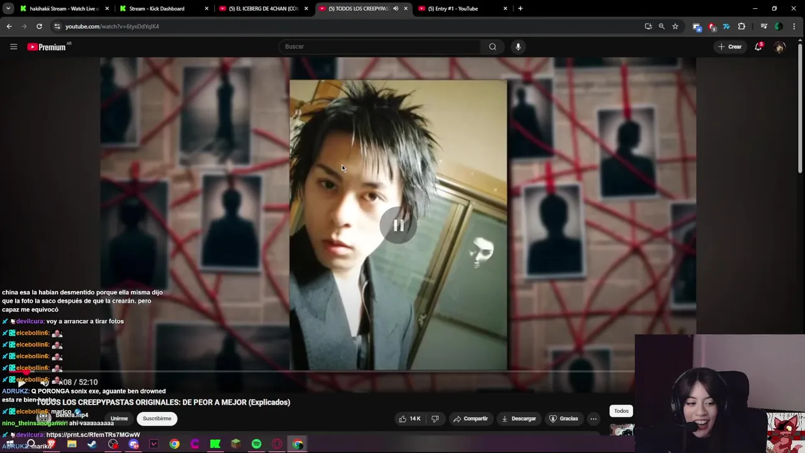Open the YouTube account avatar menu
The height and width of the screenshot is (453, 805).
pos(780,47)
